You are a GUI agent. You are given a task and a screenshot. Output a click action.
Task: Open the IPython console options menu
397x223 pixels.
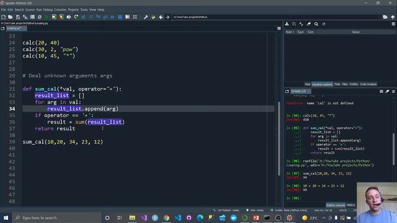393,91
